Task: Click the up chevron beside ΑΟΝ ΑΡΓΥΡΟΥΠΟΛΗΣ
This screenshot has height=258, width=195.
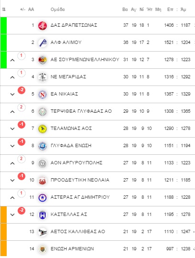Action: click(12, 163)
